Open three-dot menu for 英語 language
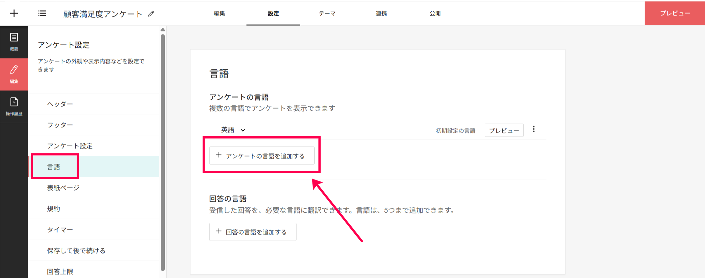Viewport: 705px width, 278px height. [534, 129]
